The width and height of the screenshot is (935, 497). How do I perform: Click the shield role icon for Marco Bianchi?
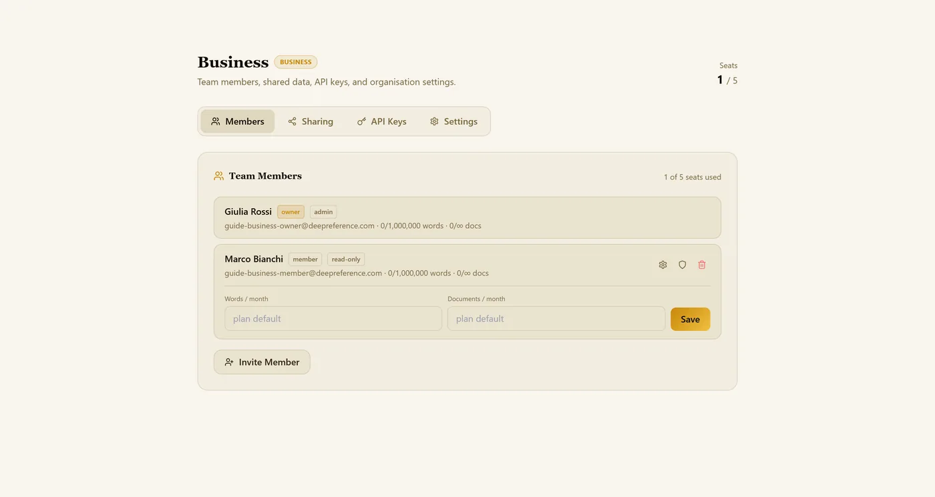click(683, 265)
